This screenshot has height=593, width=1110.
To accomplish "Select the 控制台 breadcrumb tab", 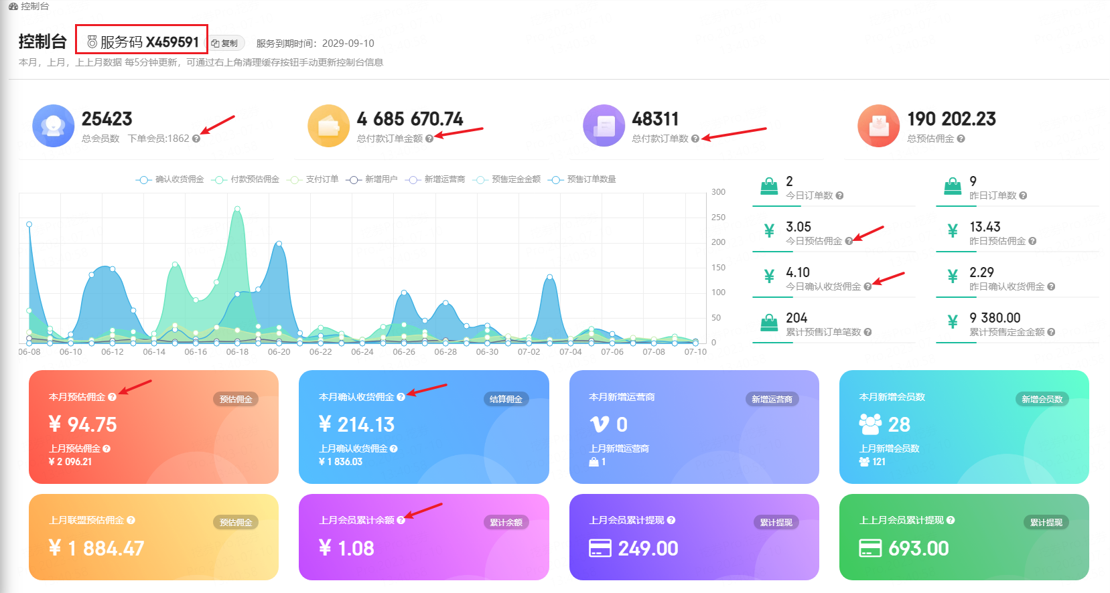I will pos(29,6).
